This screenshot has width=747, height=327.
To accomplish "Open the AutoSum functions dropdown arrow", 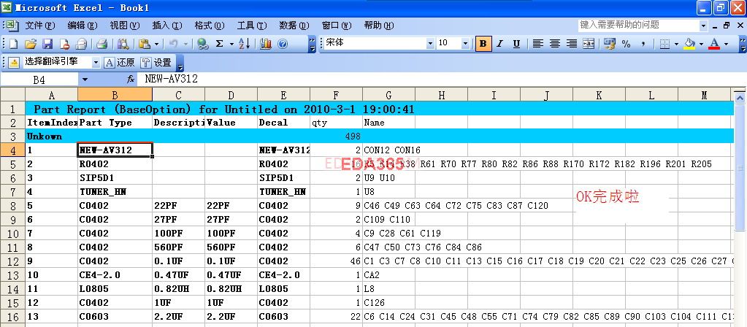I will click(x=231, y=45).
